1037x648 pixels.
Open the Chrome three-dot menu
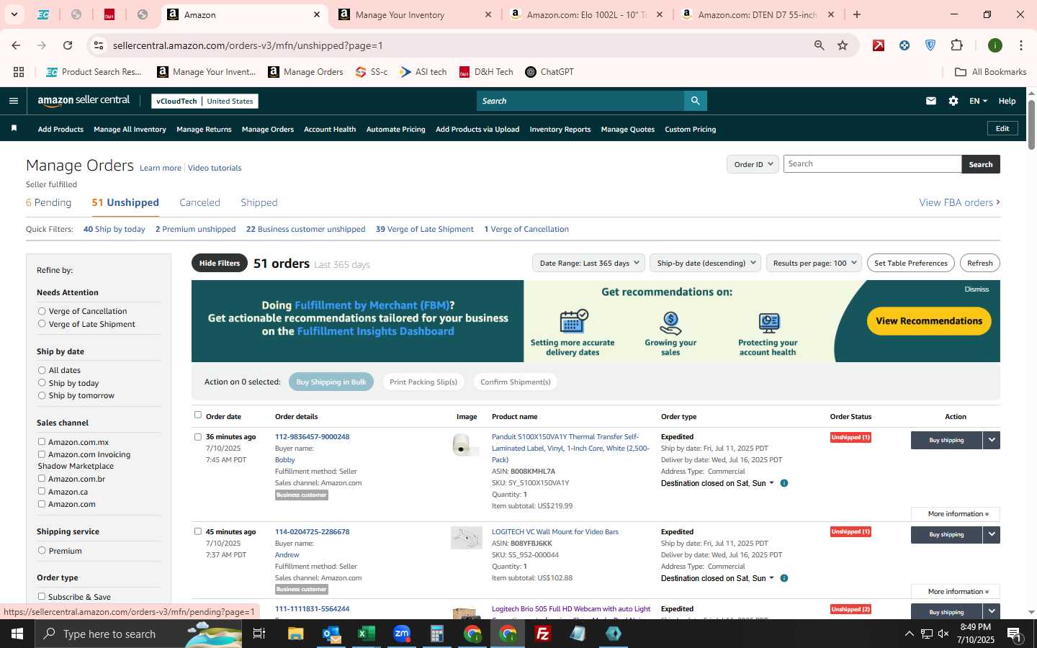[x=1020, y=45]
